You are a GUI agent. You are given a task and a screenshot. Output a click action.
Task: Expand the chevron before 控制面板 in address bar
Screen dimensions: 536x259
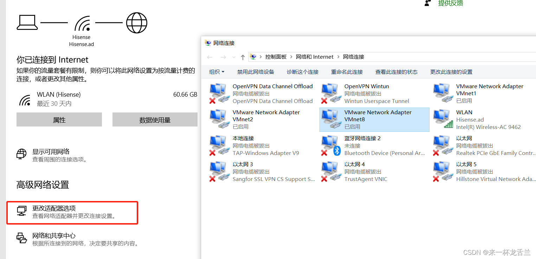261,57
